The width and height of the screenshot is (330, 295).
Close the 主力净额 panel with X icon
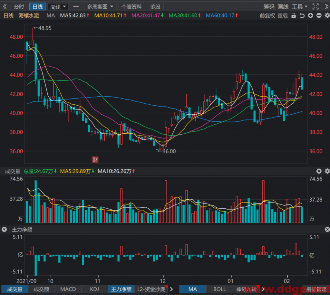click(327, 229)
